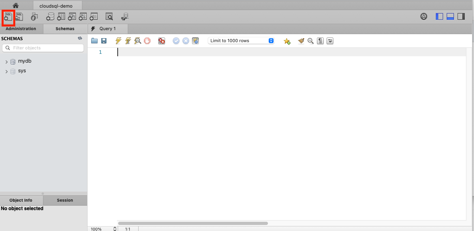Select the mydb schema

coord(25,61)
